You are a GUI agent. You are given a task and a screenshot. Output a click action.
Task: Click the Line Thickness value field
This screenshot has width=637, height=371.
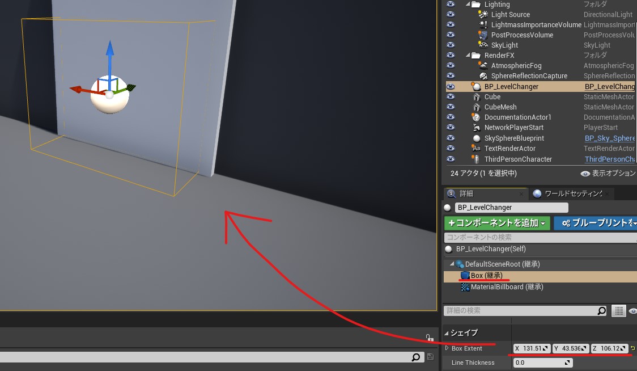pos(543,362)
